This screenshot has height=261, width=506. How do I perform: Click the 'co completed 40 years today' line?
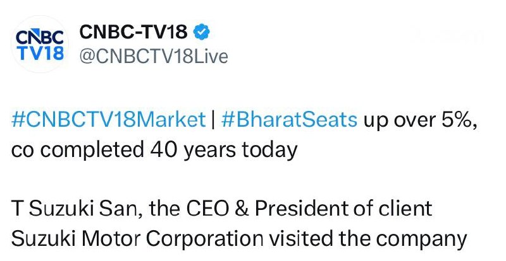(x=154, y=150)
